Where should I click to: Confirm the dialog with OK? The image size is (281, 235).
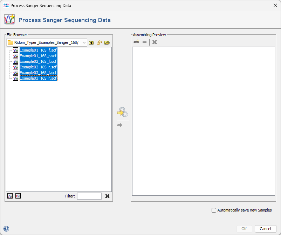pyautogui.click(x=244, y=228)
